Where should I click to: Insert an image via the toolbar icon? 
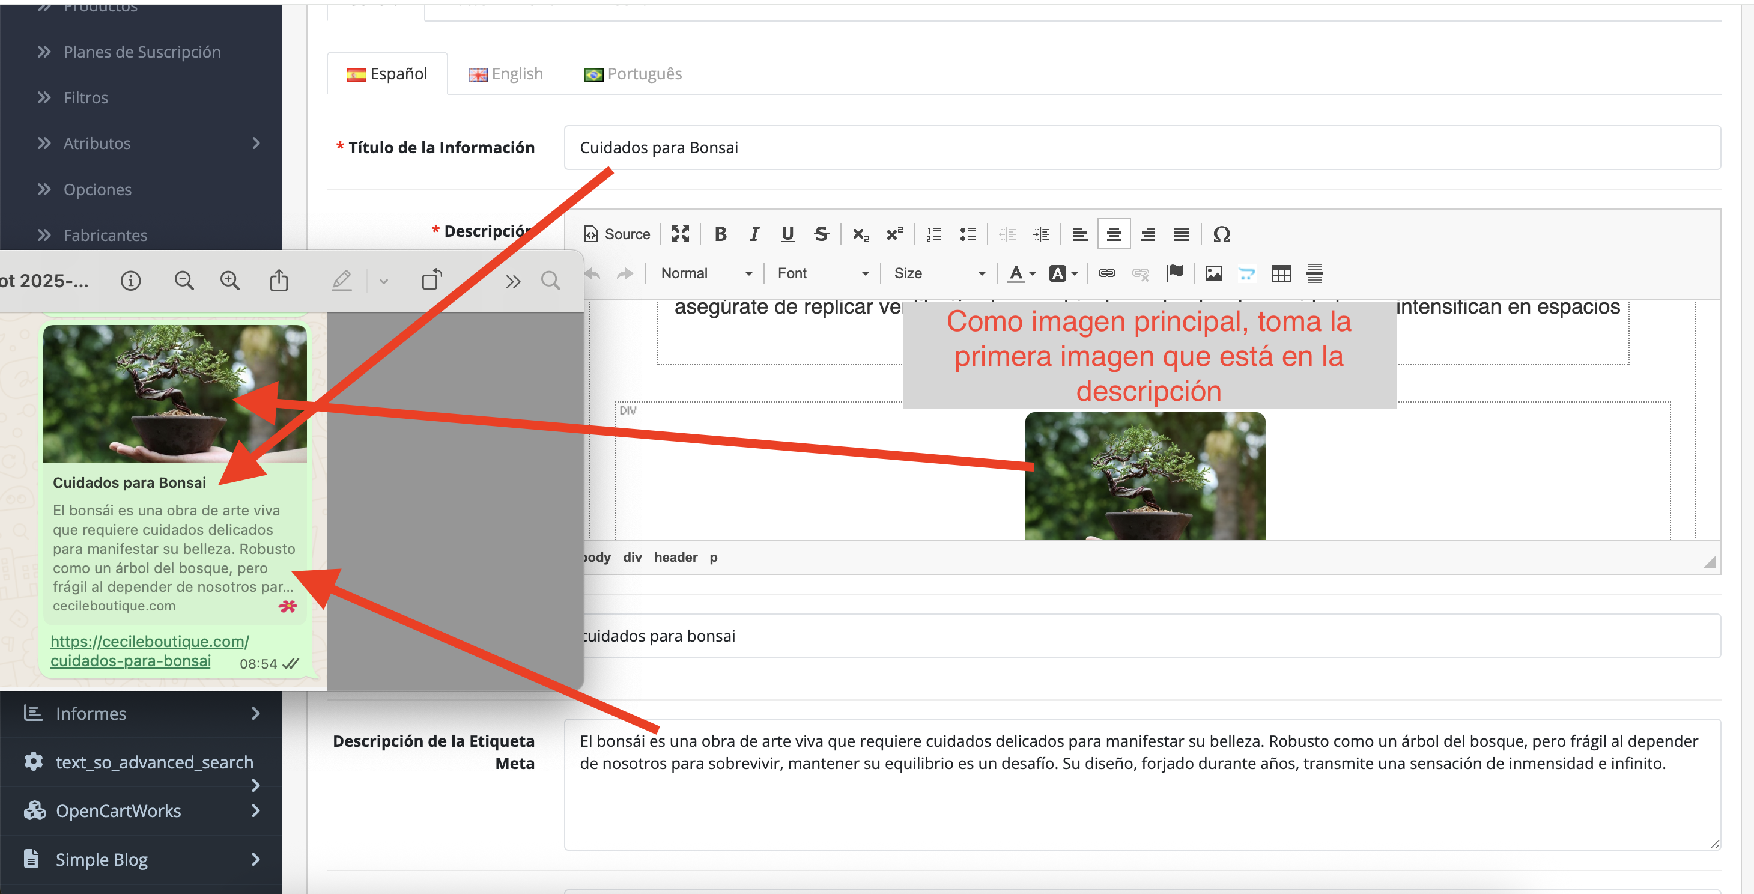point(1213,273)
